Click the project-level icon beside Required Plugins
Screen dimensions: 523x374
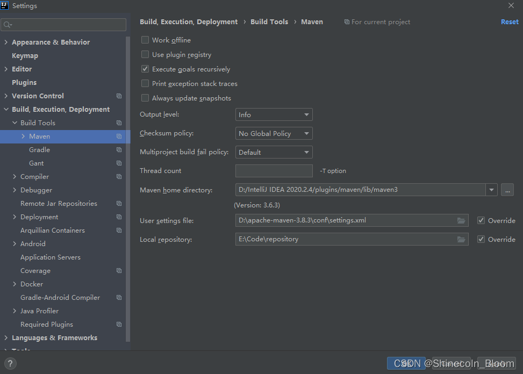coord(119,325)
